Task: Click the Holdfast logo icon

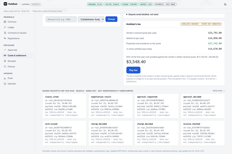Action: click(x=5, y=4)
